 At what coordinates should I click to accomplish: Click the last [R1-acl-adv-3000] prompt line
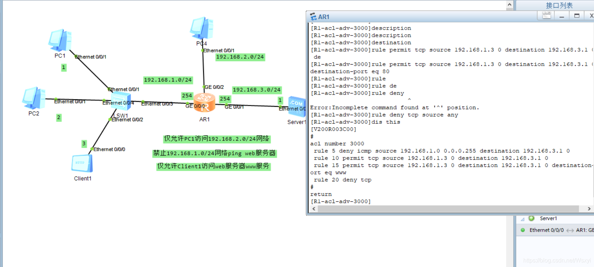(x=341, y=201)
